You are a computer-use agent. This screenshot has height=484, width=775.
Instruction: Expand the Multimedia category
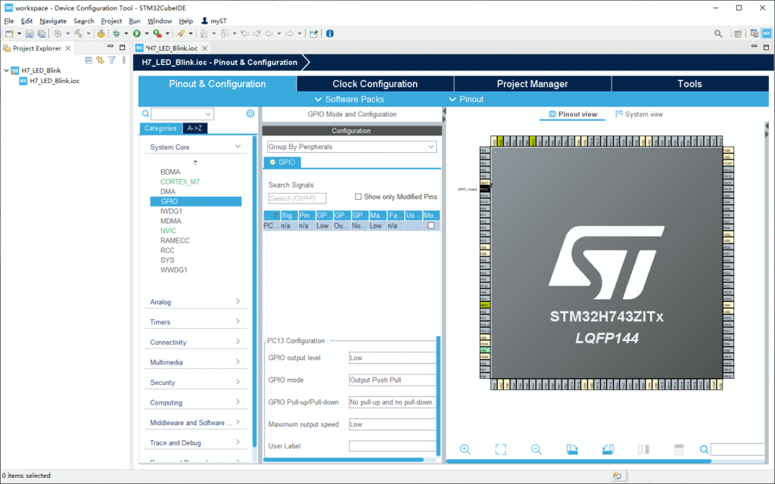[x=238, y=362]
